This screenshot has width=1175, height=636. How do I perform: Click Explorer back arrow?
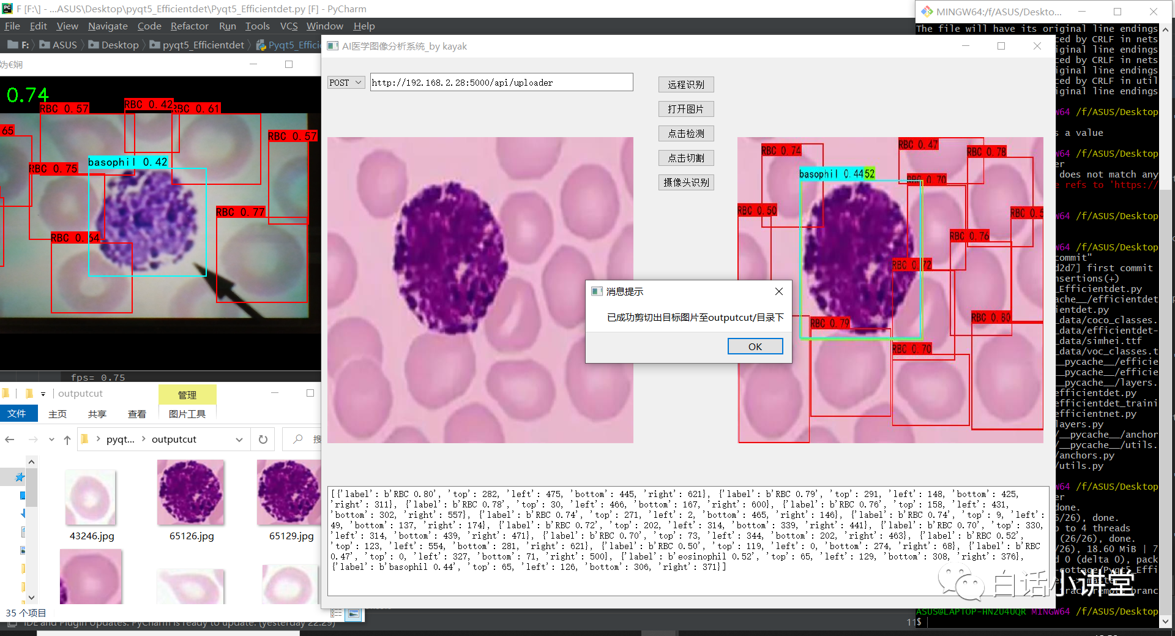point(10,440)
